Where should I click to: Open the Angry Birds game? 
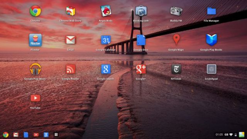coord(106,11)
